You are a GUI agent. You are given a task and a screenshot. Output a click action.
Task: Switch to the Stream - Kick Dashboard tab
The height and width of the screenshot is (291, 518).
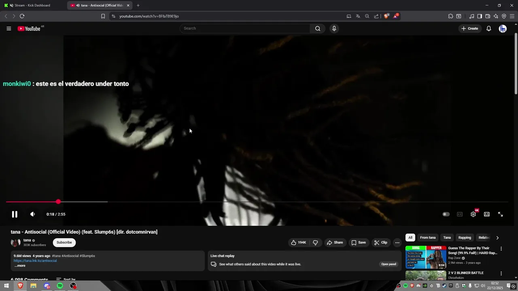32,5
